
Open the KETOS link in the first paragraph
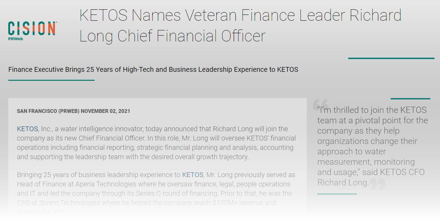point(27,129)
